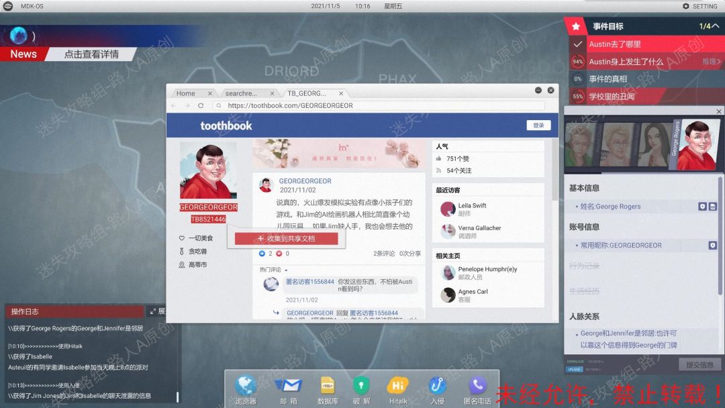725x408 pixels.
Task: Click the browser back arrow
Action: pyautogui.click(x=174, y=106)
